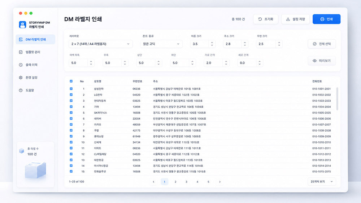
Task: Adjust the 이름 크기 stepper arrows
Action: (x=212, y=44)
